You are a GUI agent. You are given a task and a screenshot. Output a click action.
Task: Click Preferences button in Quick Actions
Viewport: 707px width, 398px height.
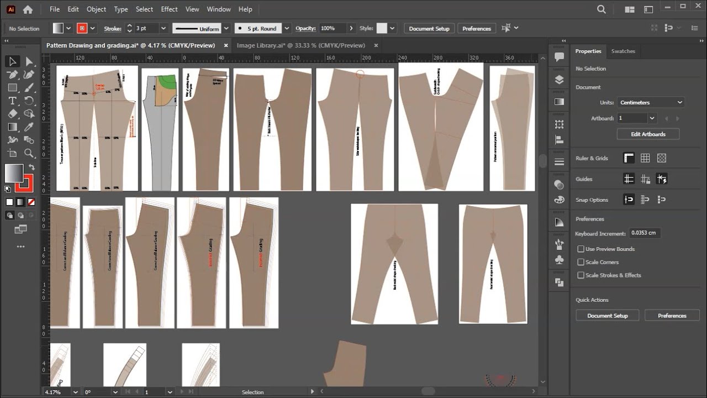672,316
